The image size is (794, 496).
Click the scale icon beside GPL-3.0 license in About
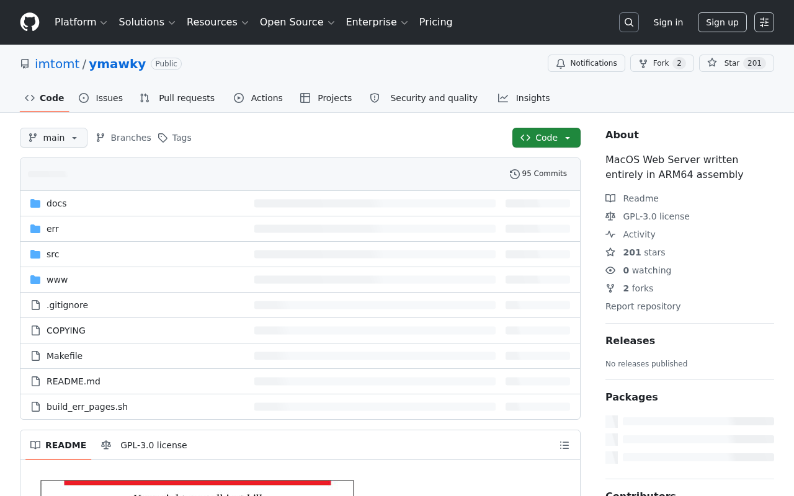[610, 216]
